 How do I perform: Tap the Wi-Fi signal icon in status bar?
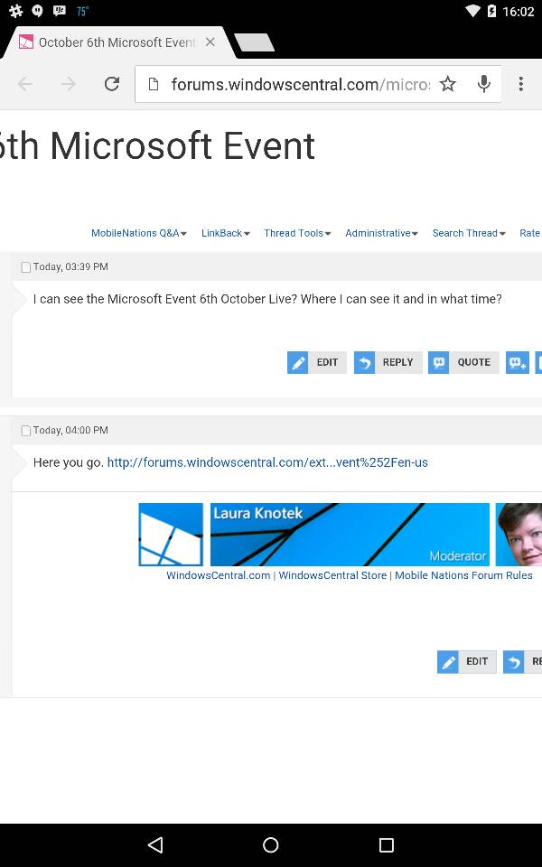(472, 11)
